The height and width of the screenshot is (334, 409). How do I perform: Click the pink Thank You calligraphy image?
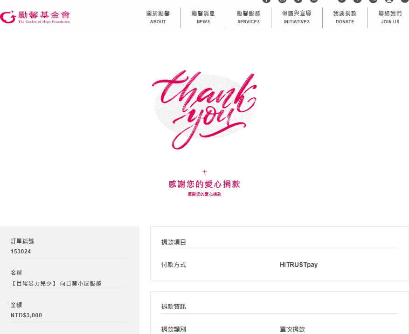(x=204, y=109)
